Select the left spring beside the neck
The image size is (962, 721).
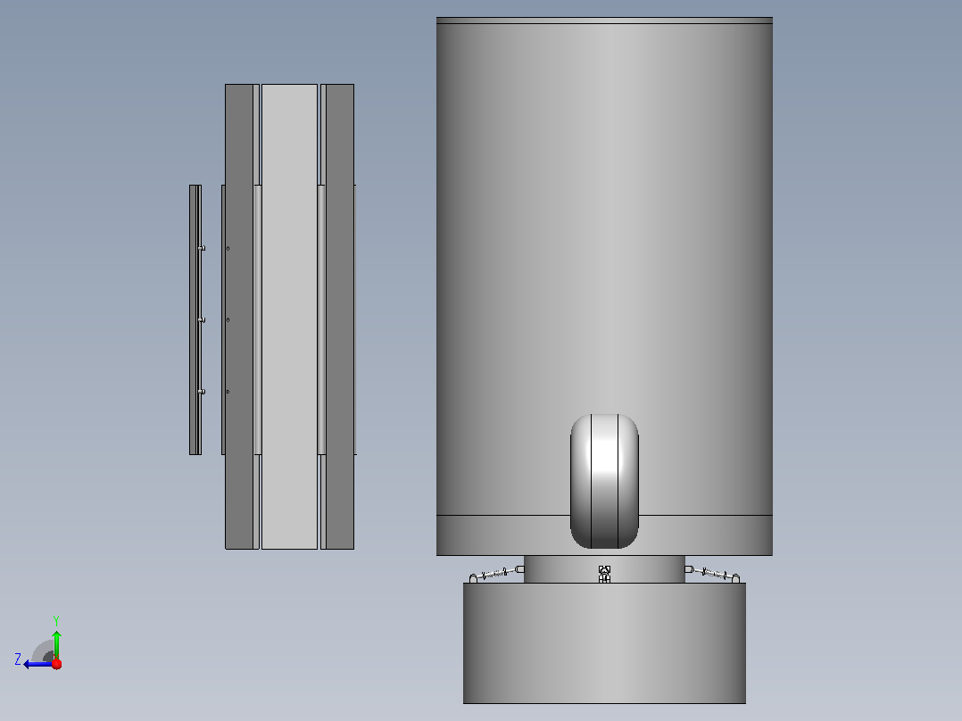coord(496,575)
